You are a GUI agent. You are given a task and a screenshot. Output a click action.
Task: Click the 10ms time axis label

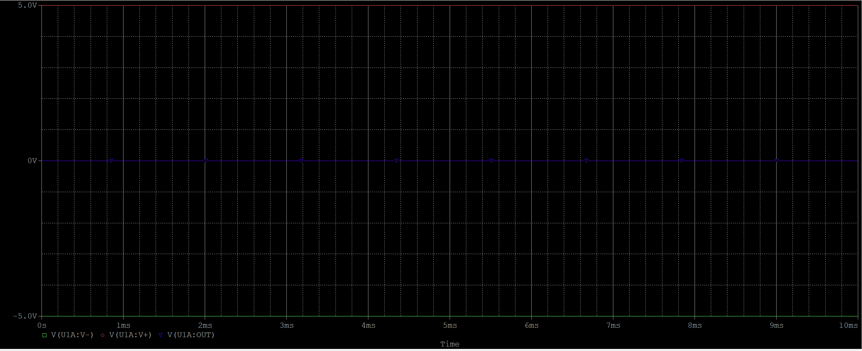pyautogui.click(x=849, y=325)
